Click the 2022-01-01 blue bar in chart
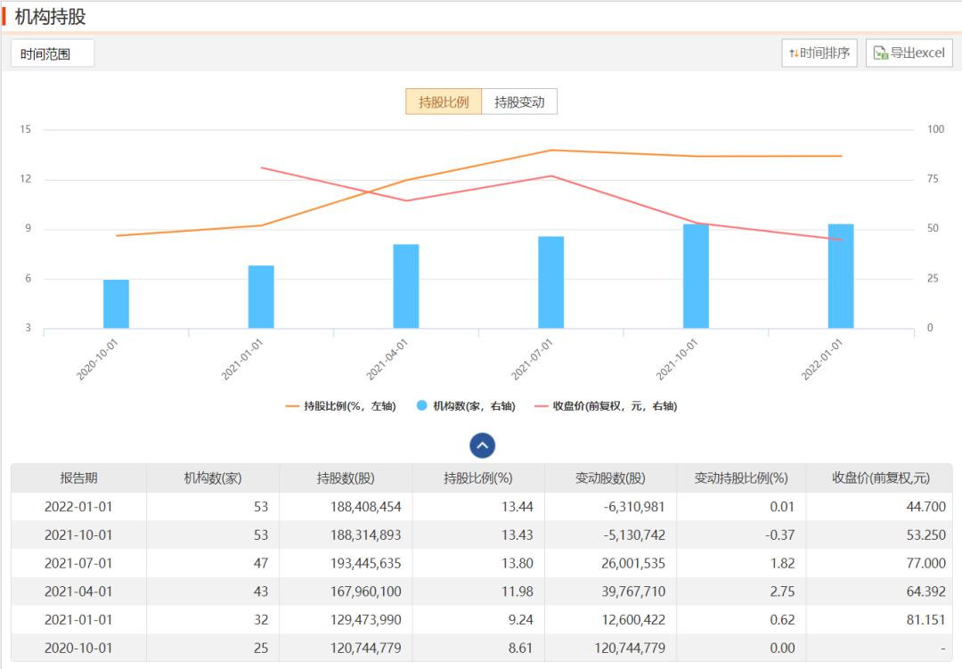This screenshot has width=962, height=669. pos(841,276)
